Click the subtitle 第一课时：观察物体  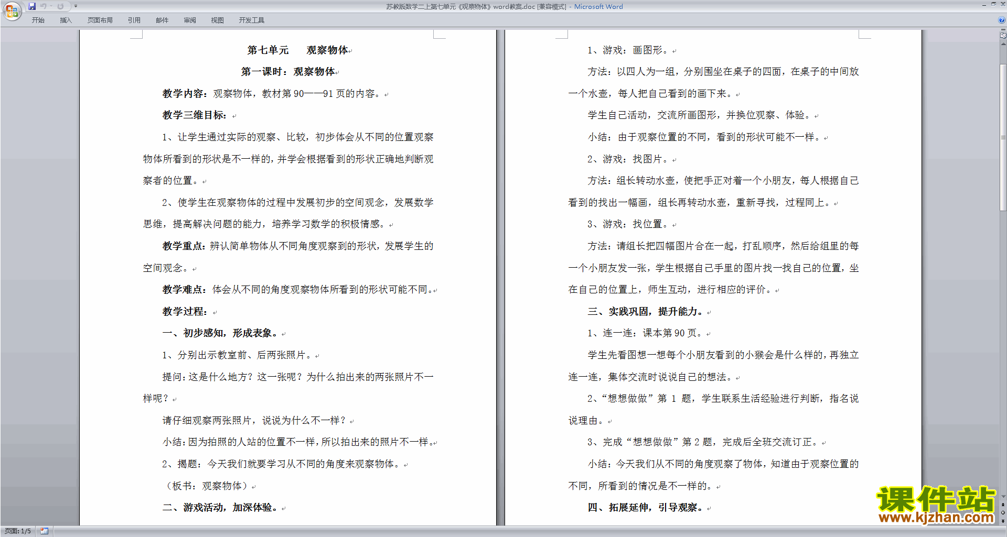288,72
